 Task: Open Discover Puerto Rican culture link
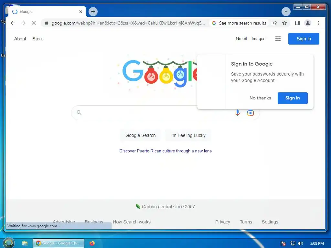coord(165,151)
